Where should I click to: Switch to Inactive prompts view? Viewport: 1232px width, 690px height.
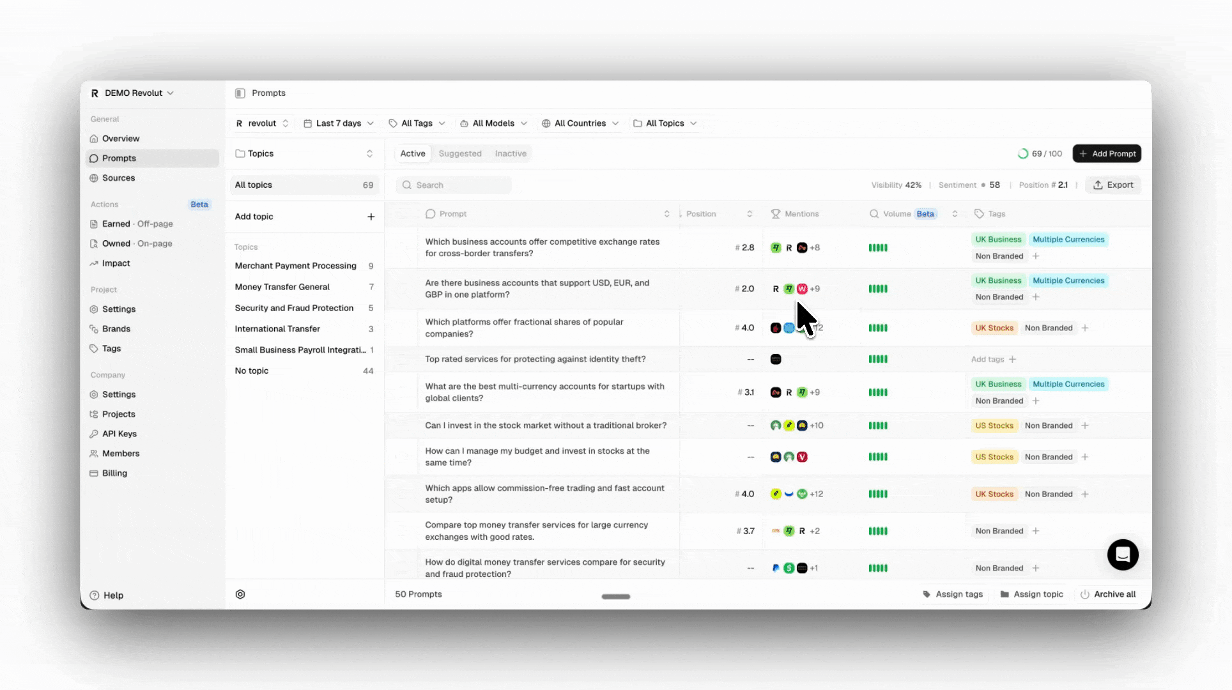pos(510,153)
